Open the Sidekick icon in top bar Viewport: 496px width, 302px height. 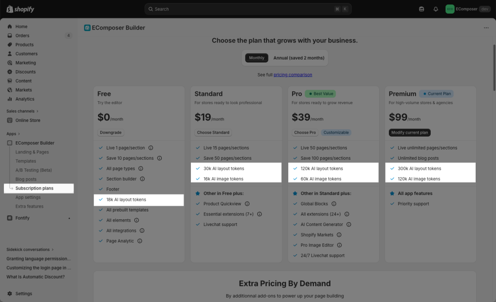pos(421,9)
